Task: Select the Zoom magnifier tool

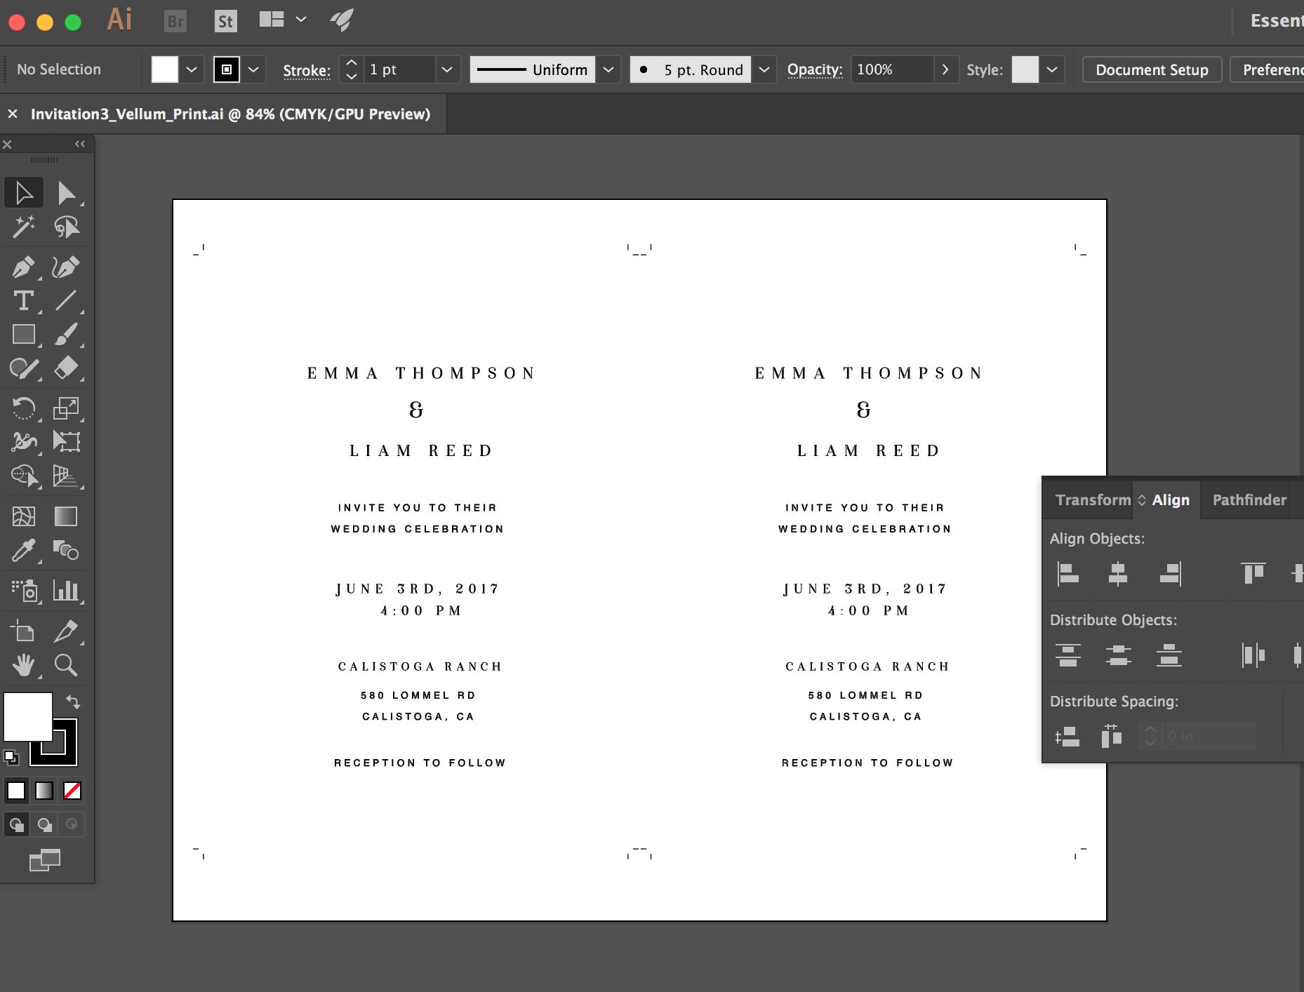Action: pyautogui.click(x=67, y=664)
